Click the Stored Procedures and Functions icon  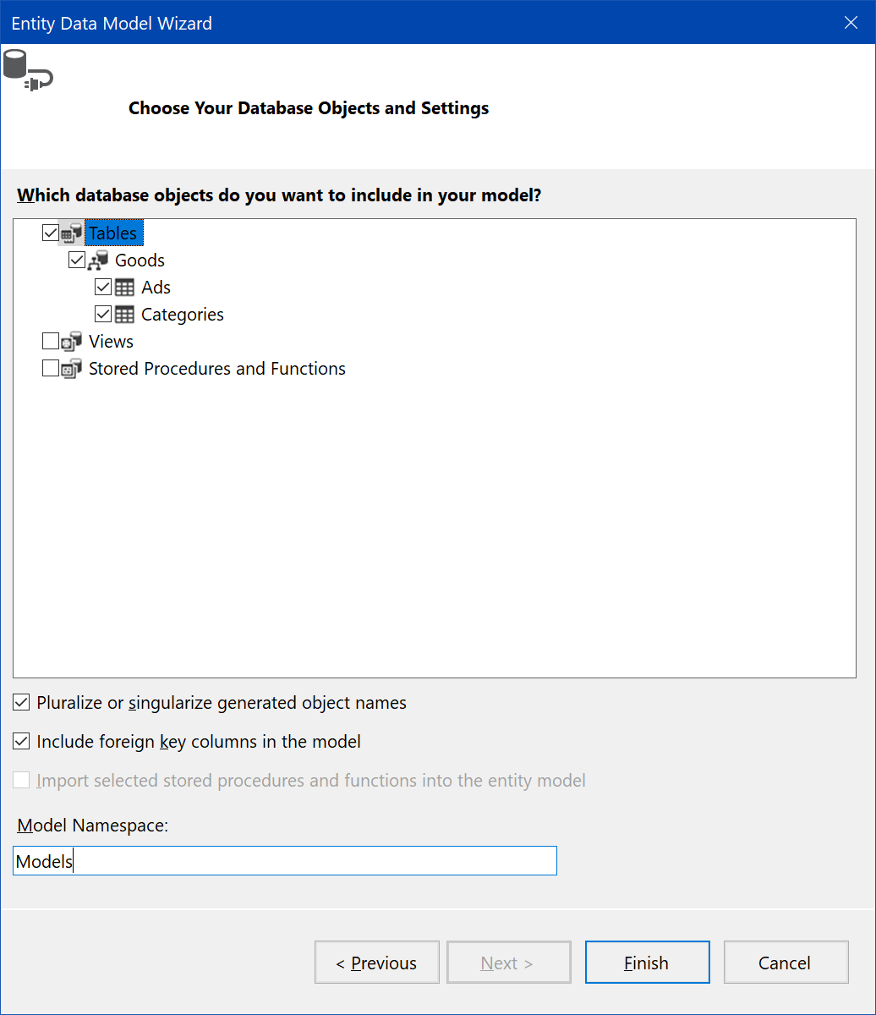tap(72, 369)
